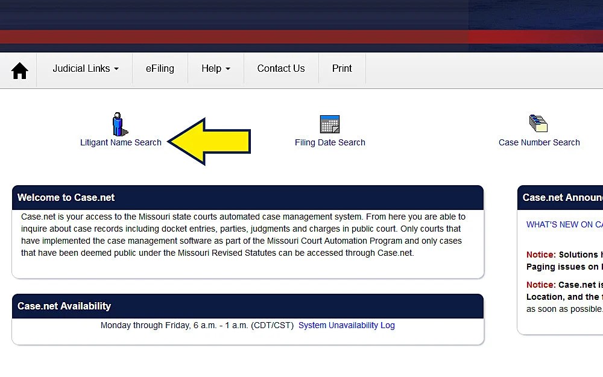Click the stacked folders graphic above Case Number Search
Image resolution: width=603 pixels, height=377 pixels.
click(x=538, y=124)
